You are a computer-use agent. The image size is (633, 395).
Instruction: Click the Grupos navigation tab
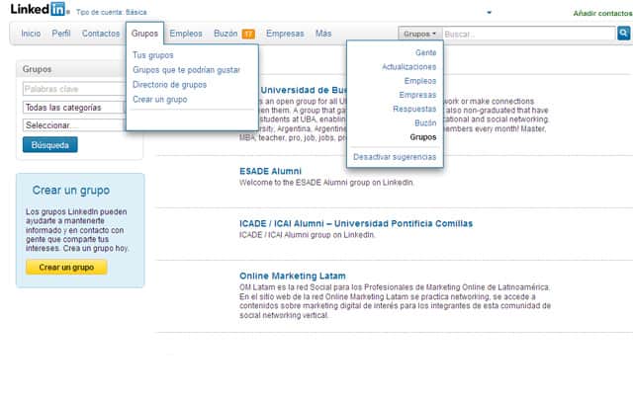coord(144,34)
